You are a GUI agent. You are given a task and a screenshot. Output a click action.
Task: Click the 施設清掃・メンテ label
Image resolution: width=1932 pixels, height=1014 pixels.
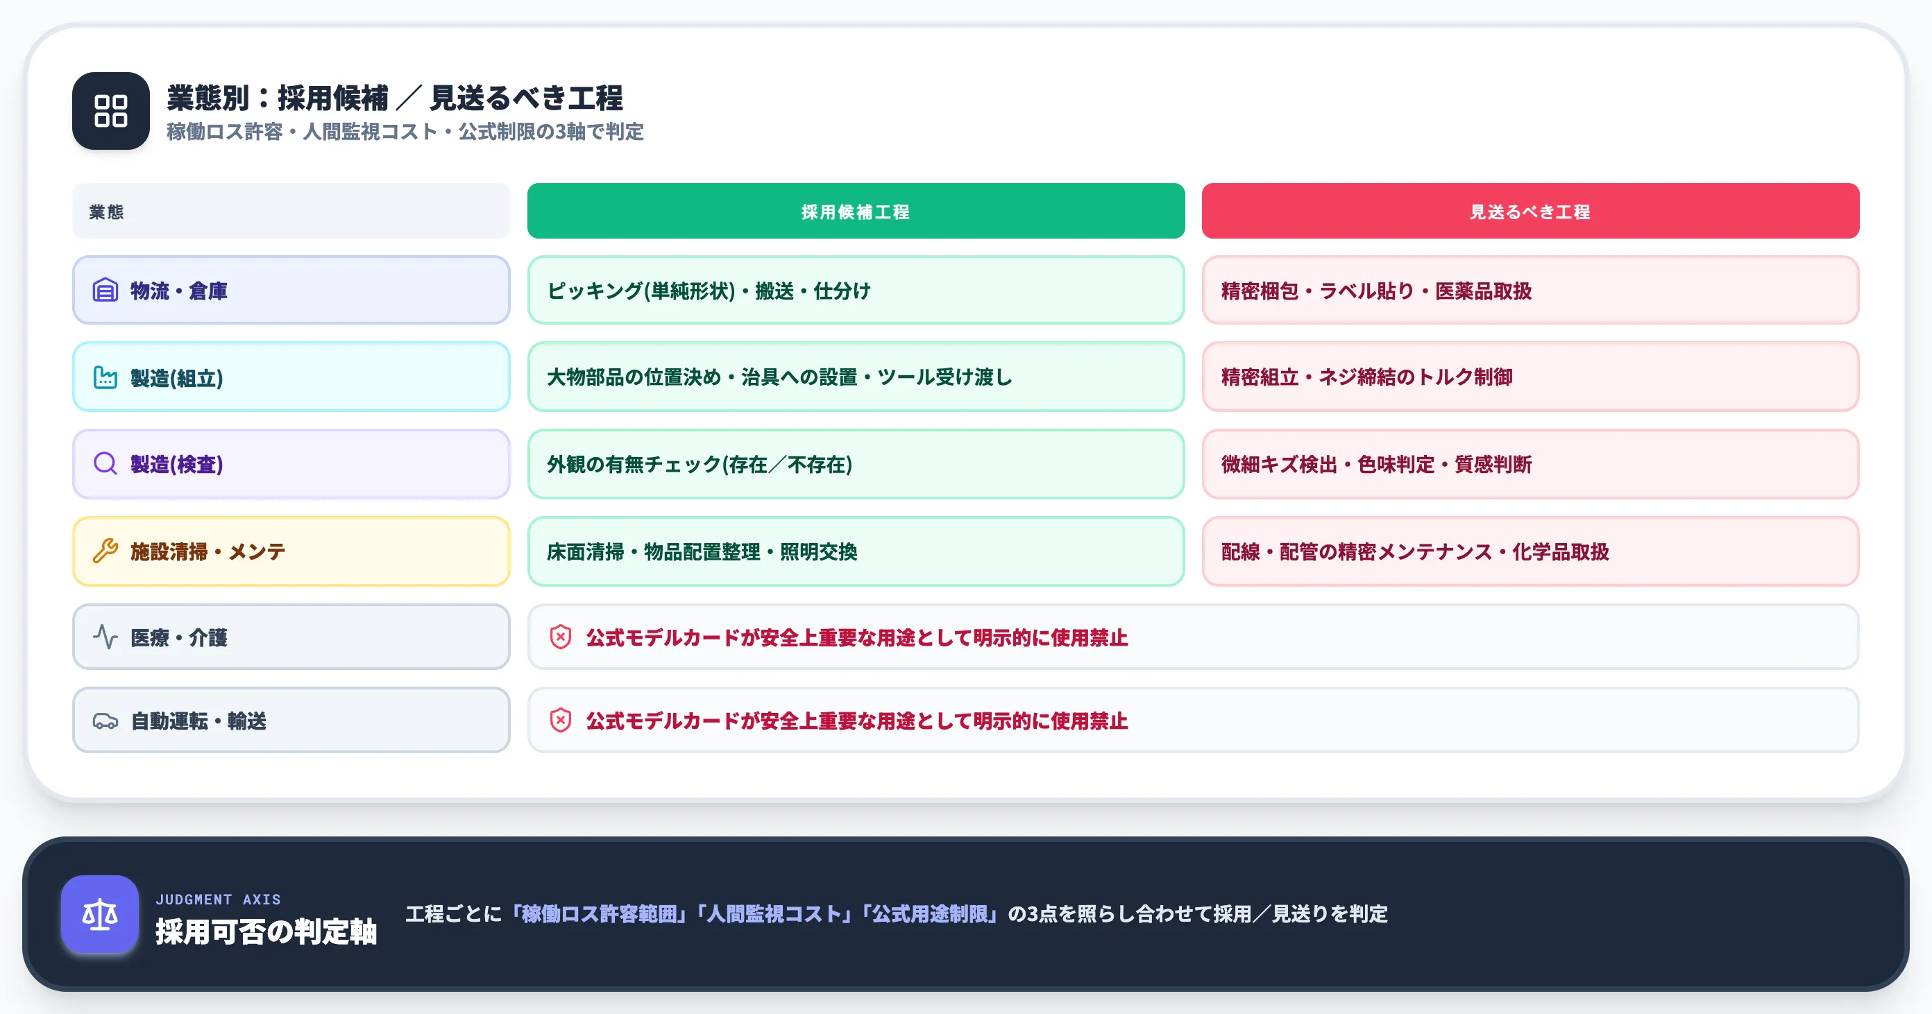[x=207, y=551]
